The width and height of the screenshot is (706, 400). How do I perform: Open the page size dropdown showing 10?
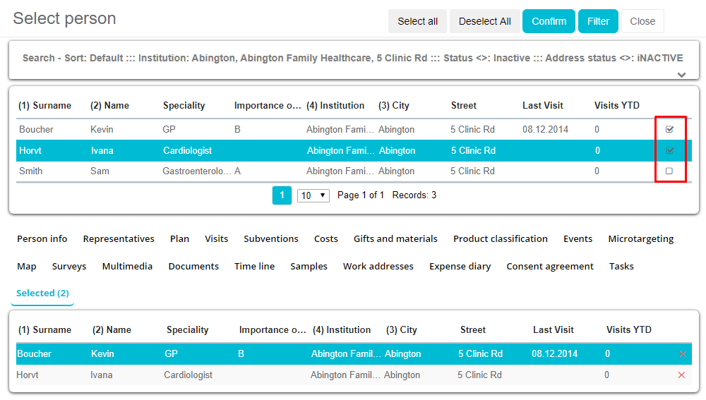point(313,195)
